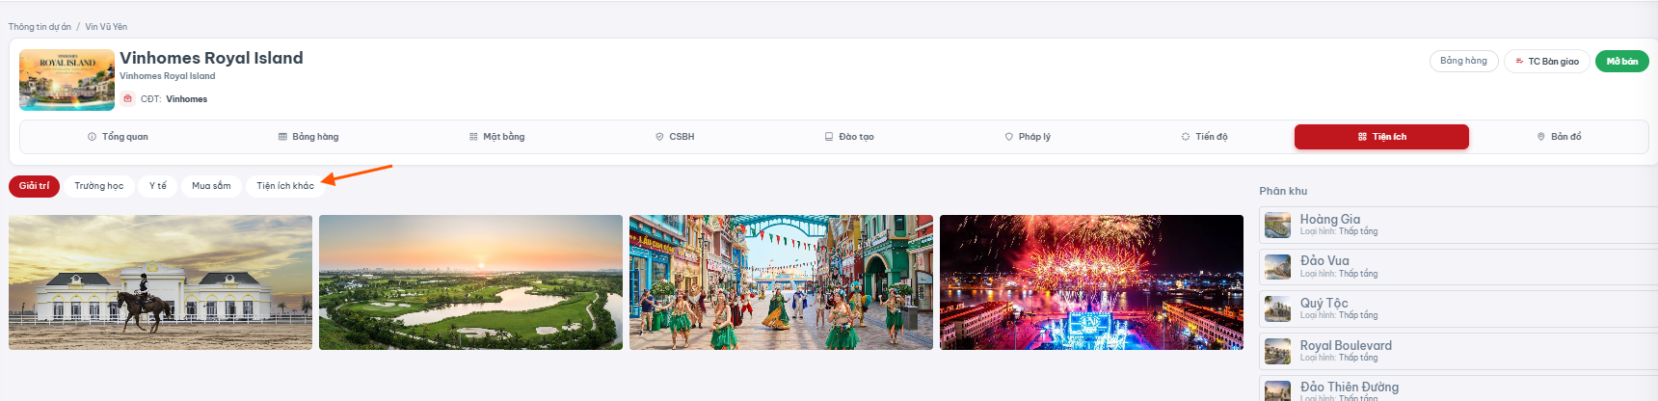1658x401 pixels.
Task: Click the Hoàng Gia thumbnail image
Action: coord(1277,225)
